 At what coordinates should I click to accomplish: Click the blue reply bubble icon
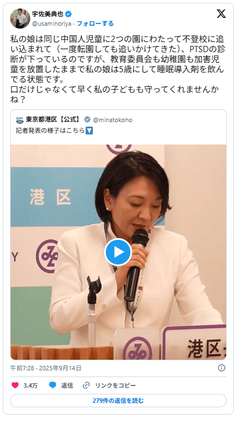[x=53, y=385]
